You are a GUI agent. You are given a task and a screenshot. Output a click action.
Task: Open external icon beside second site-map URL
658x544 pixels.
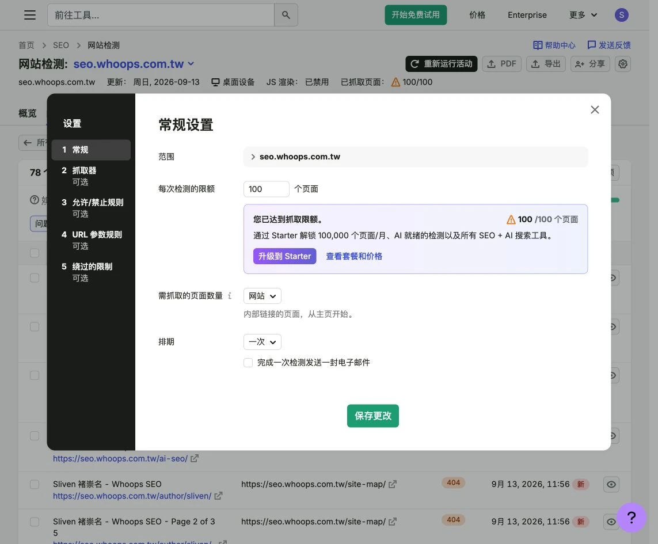(393, 522)
